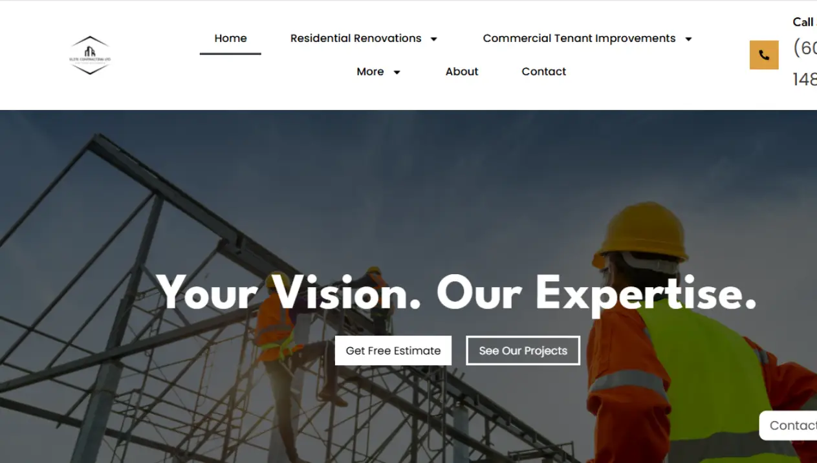This screenshot has width=817, height=463.
Task: Click the orange phone icon
Action: click(764, 55)
